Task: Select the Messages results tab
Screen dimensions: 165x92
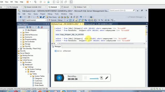Action: point(56,47)
